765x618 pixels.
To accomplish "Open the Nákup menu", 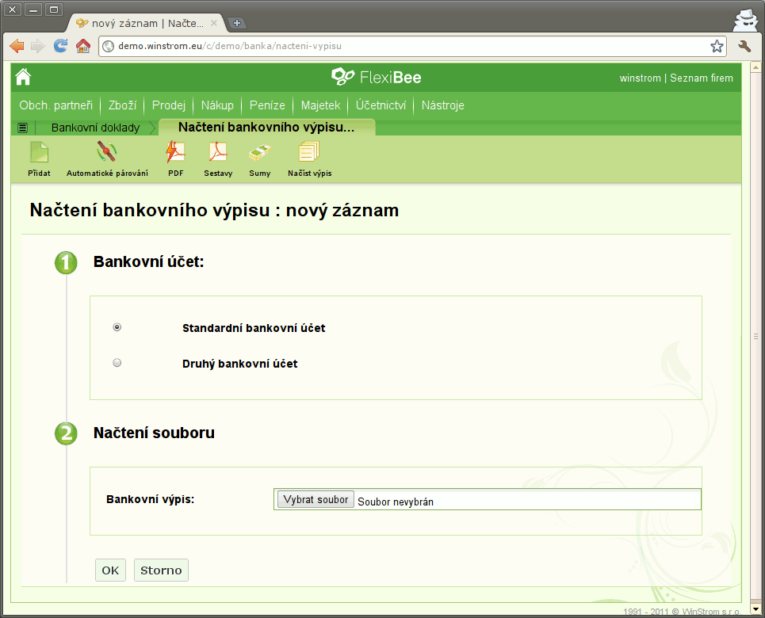I will tap(217, 105).
